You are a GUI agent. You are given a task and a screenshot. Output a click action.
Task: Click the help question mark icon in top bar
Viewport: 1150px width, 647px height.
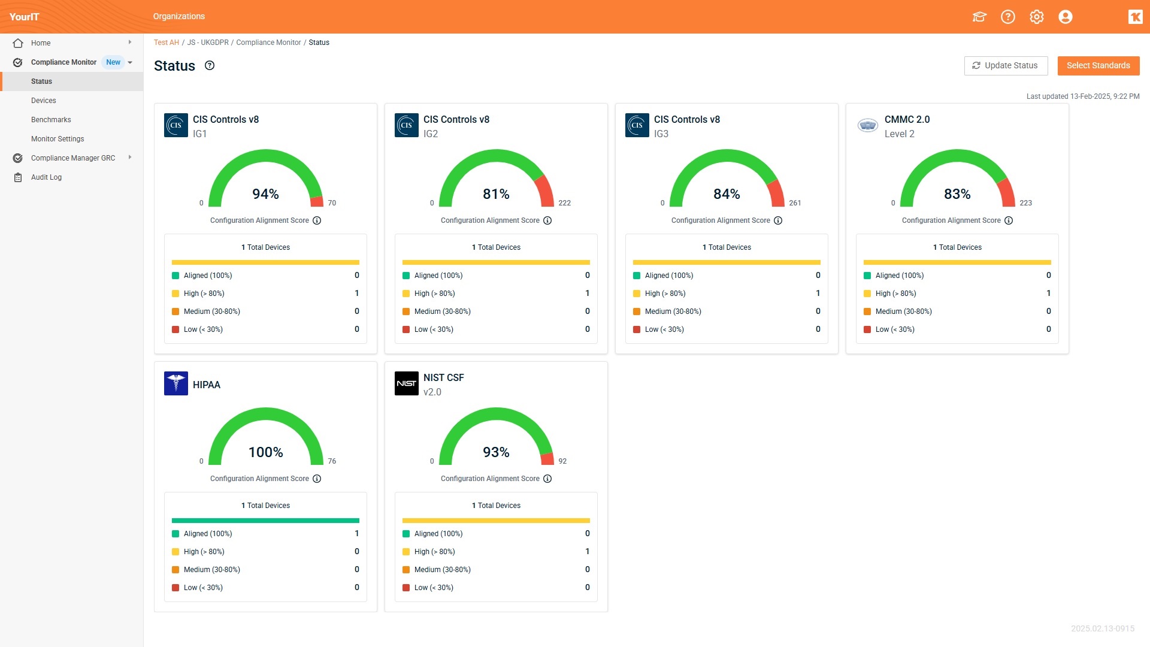[x=1007, y=16]
